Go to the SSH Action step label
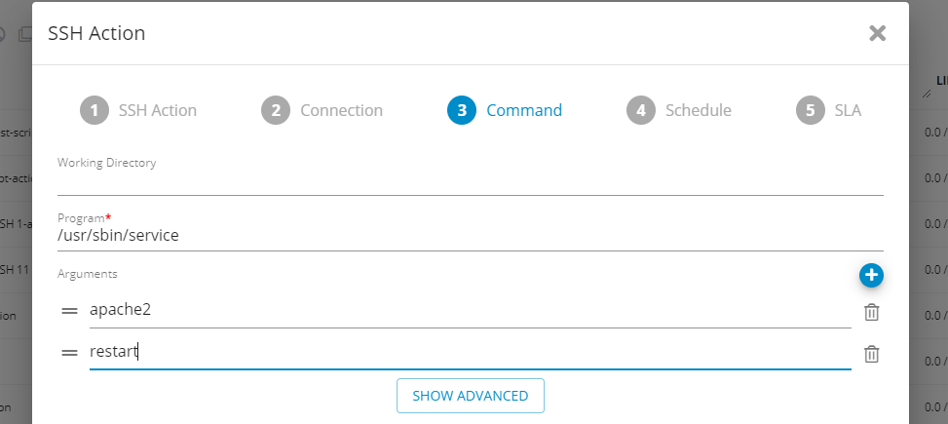The image size is (948, 424). click(x=158, y=110)
